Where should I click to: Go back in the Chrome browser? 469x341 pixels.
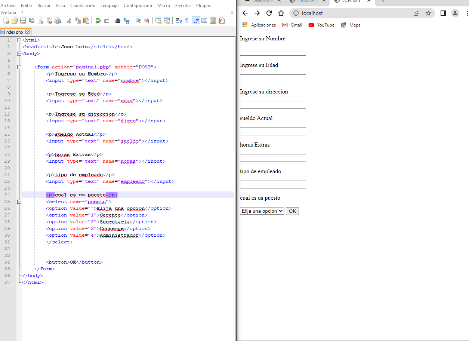(x=245, y=13)
